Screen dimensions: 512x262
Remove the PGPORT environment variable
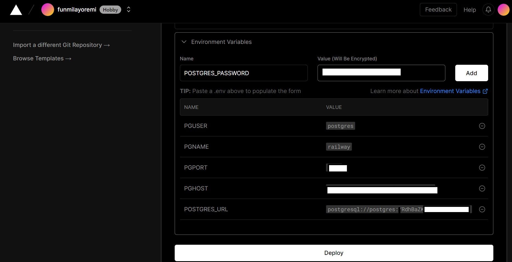tap(482, 168)
